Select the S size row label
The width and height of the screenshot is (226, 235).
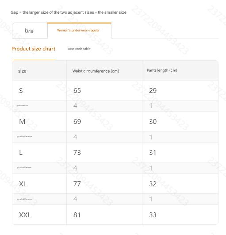(21, 91)
